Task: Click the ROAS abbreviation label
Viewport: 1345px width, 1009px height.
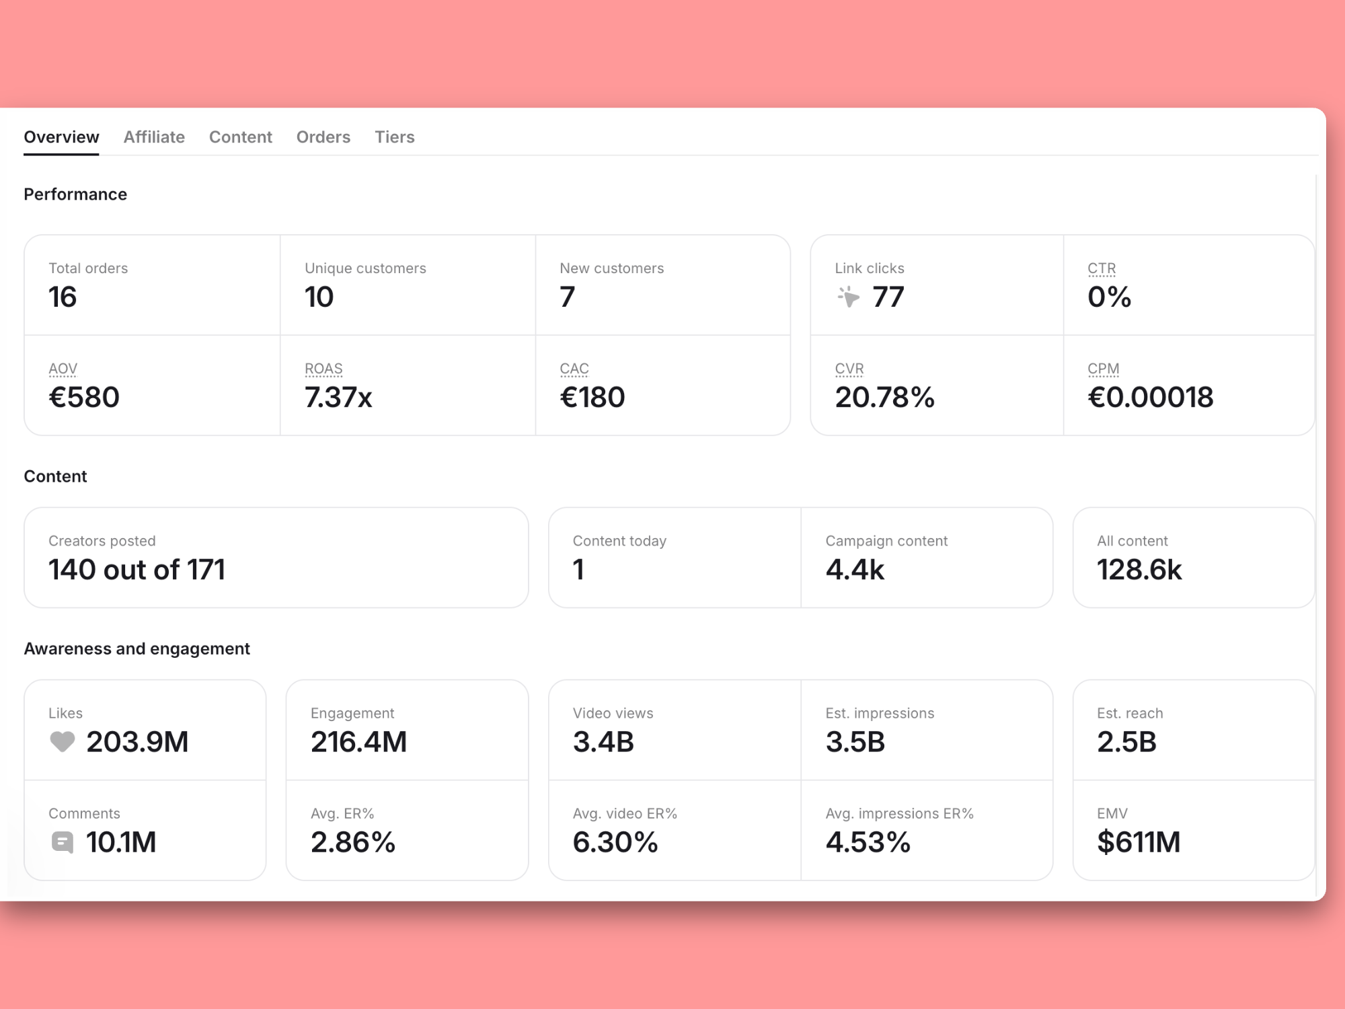Action: coord(323,369)
